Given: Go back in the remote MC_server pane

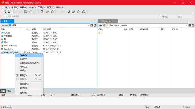Looking at the screenshot, I should coord(100,25).
